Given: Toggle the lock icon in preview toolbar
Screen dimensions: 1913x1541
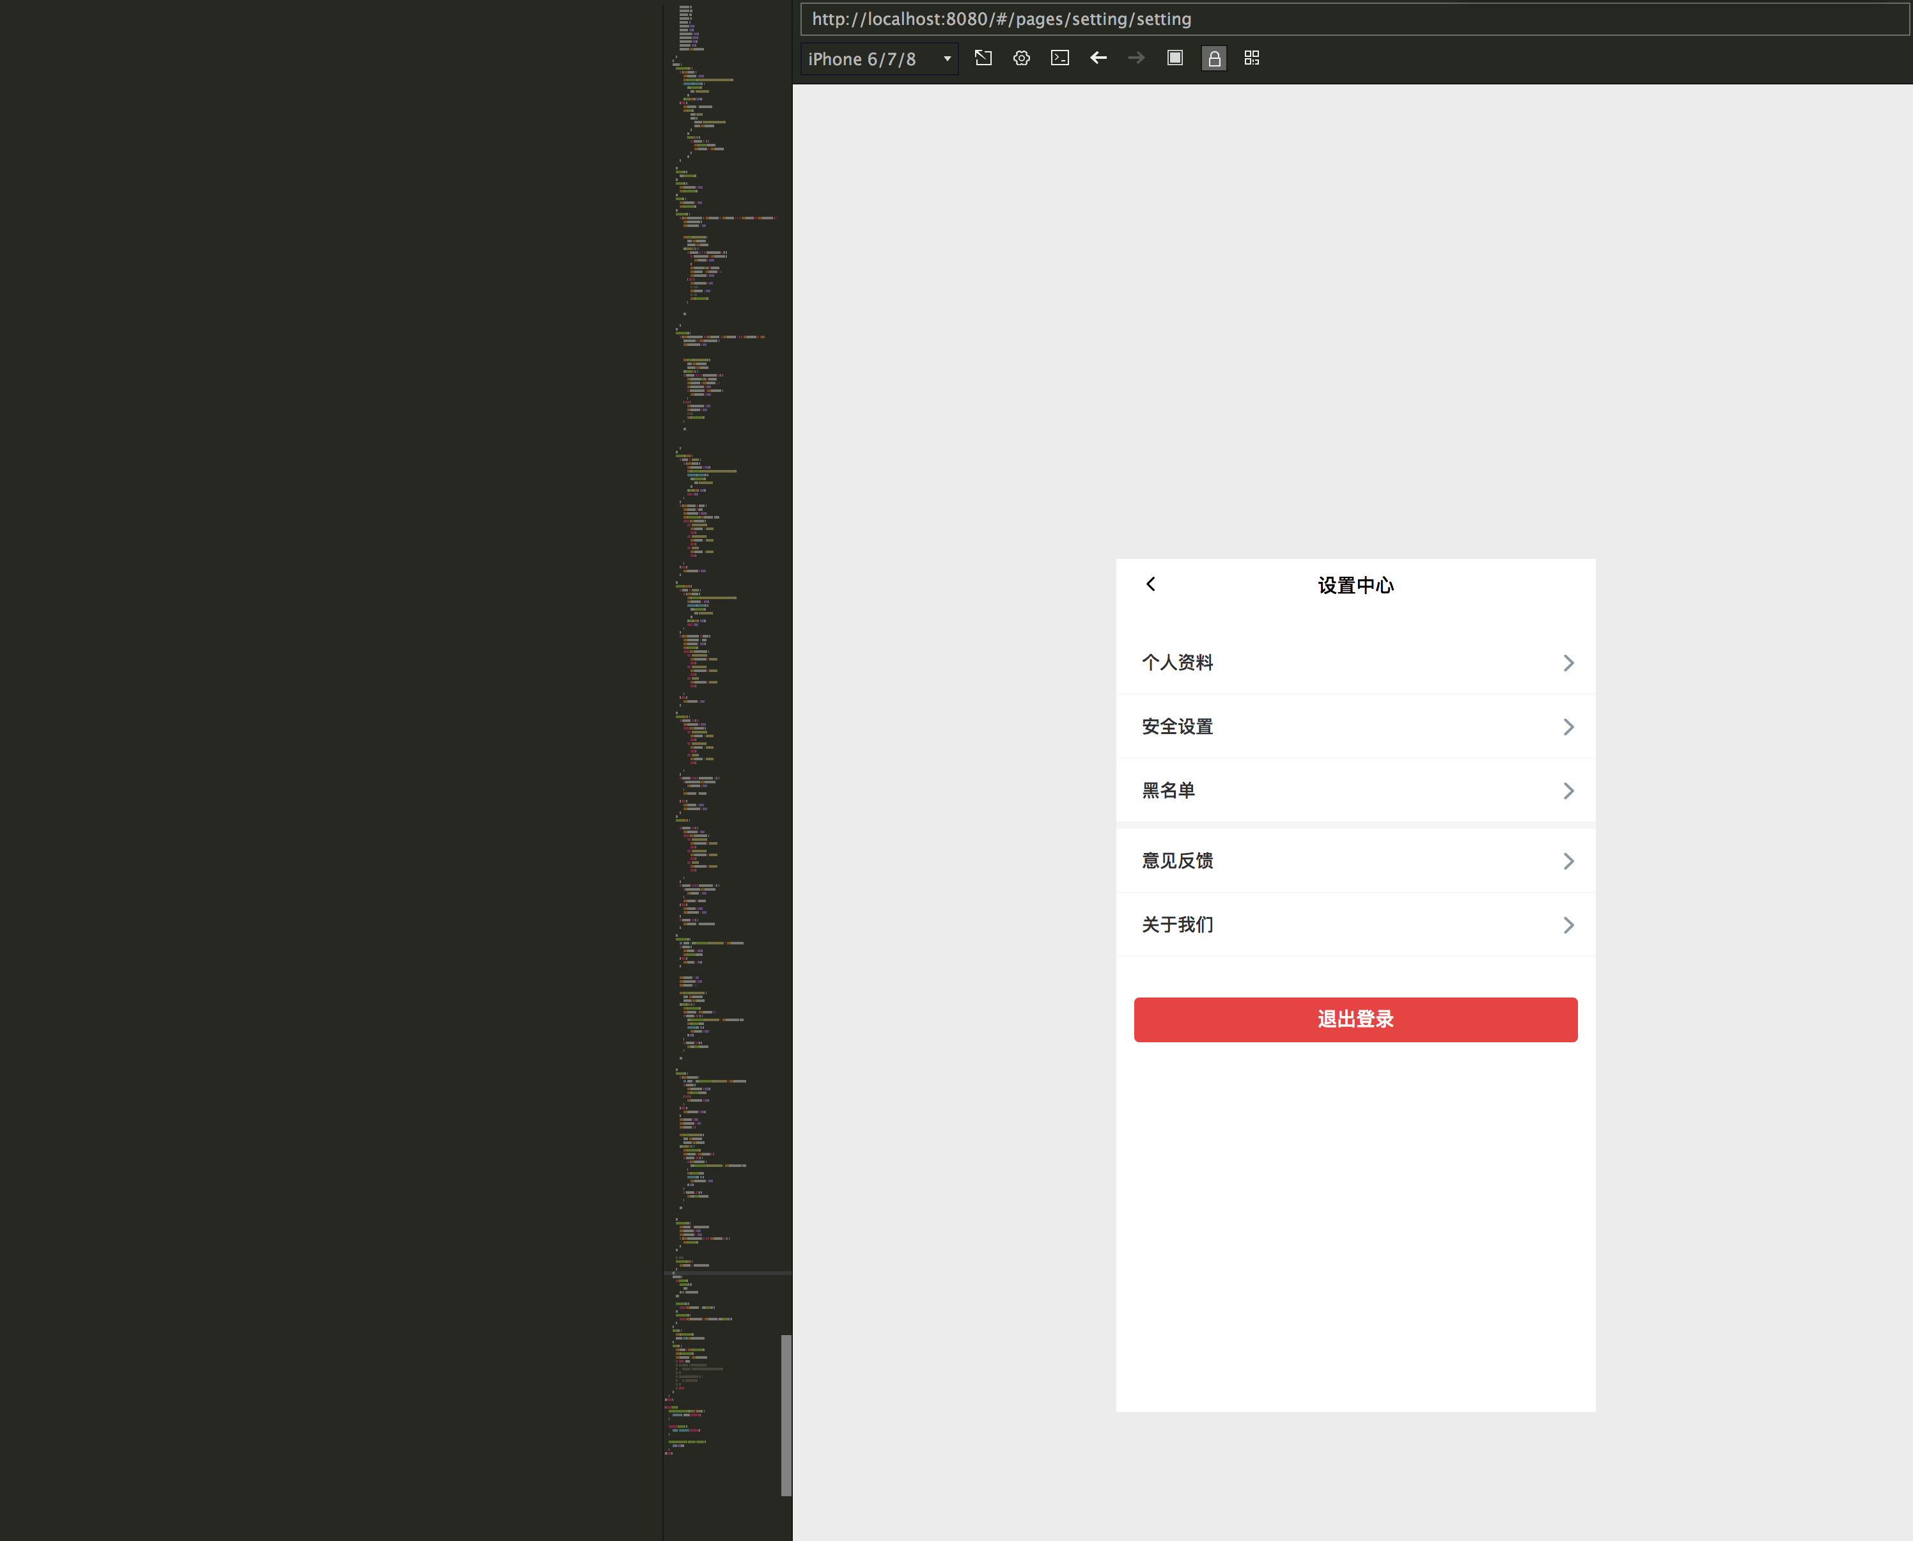Looking at the screenshot, I should tap(1214, 59).
